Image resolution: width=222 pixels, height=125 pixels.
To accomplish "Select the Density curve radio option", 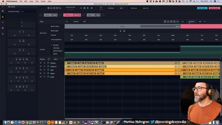I will [52, 45].
